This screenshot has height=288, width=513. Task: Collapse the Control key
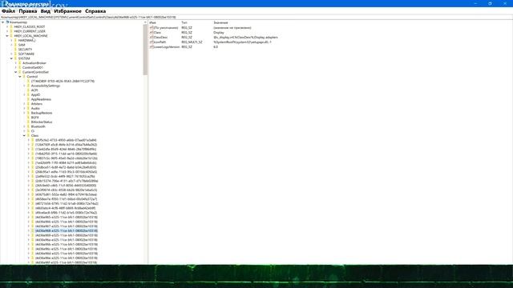(x=20, y=77)
